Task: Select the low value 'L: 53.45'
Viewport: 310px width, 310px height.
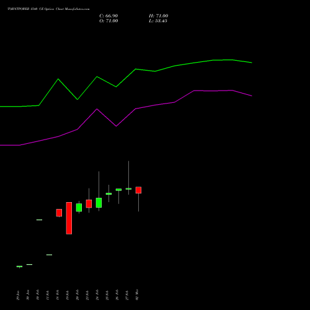Action: [158, 21]
